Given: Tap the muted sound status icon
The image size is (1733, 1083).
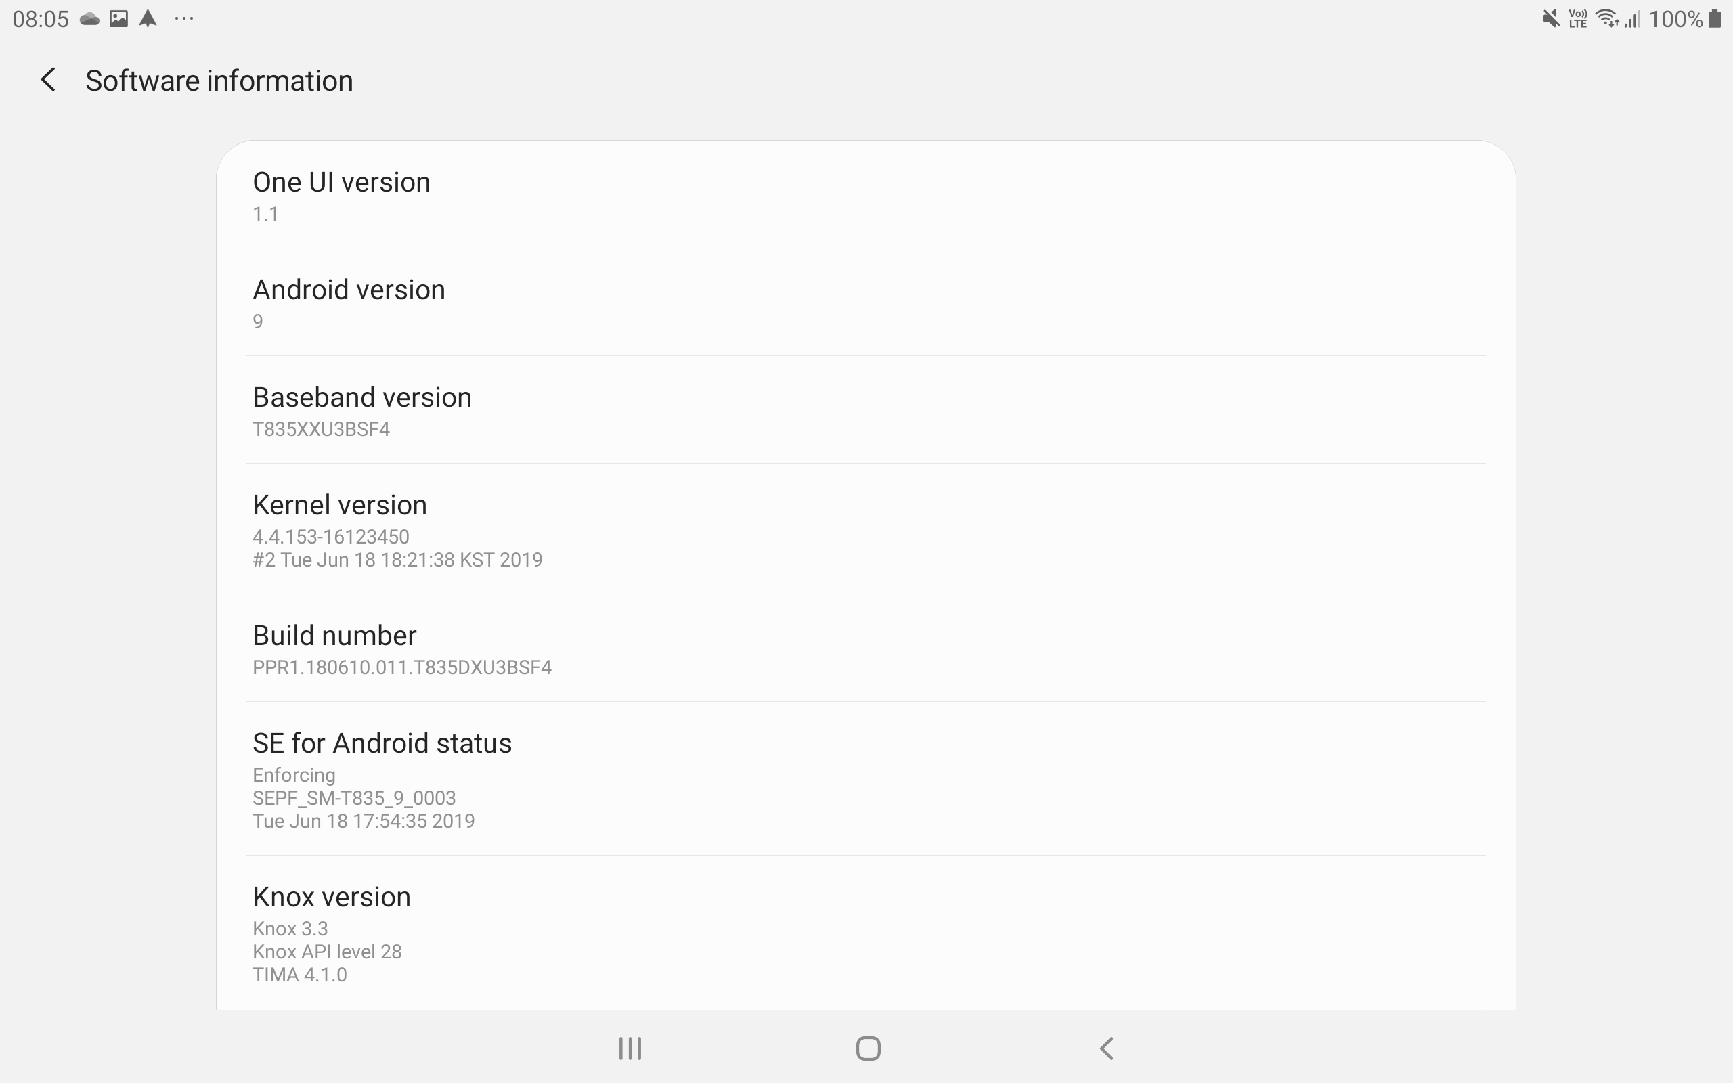Looking at the screenshot, I should 1550,19.
